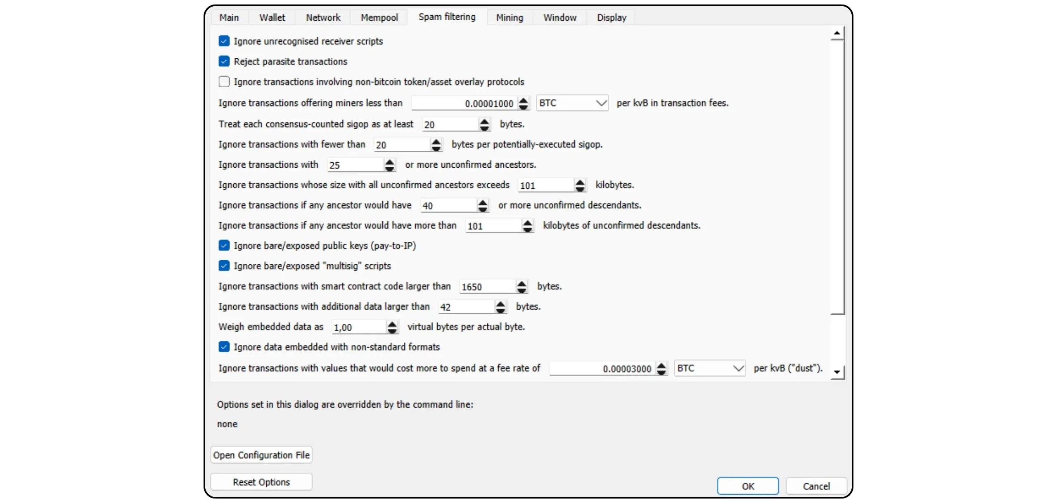Decrease unconfirmed descendants count with down arrow
The height and width of the screenshot is (503, 1057).
coord(483,209)
